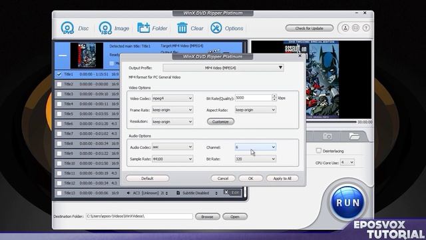
Task: Open the Aspect Ratio dropdown
Action: [256, 110]
